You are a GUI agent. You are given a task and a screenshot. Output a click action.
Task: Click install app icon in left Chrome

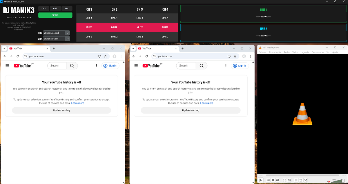(x=99, y=56)
